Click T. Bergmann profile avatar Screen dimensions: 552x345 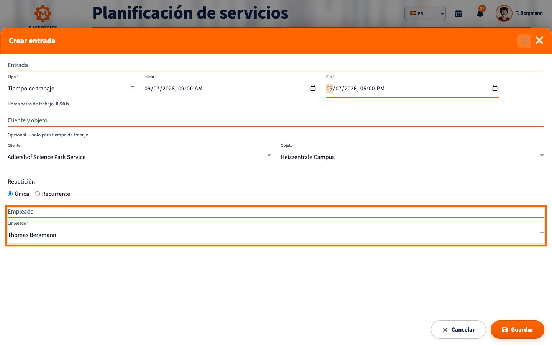[x=504, y=13]
